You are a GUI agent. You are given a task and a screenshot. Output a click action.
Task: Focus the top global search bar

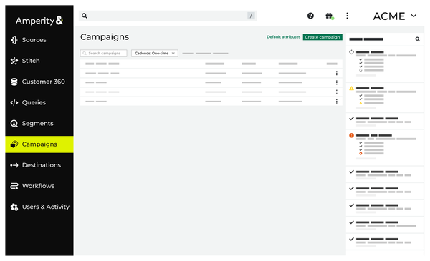click(168, 16)
